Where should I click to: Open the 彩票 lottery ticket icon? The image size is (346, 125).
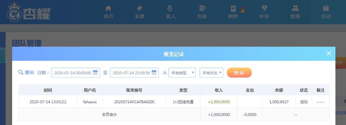click(x=140, y=8)
